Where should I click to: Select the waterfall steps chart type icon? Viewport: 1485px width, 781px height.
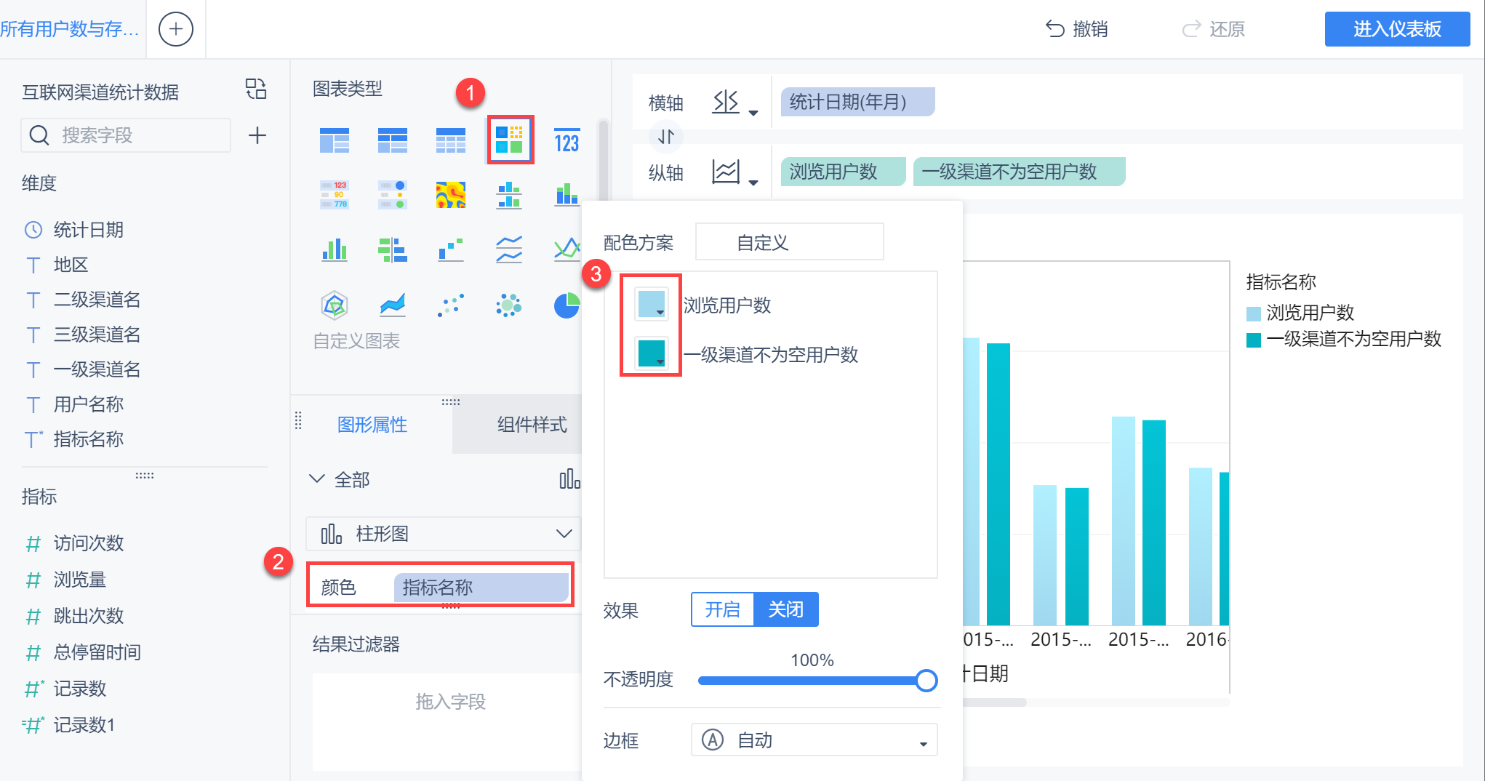coord(451,250)
